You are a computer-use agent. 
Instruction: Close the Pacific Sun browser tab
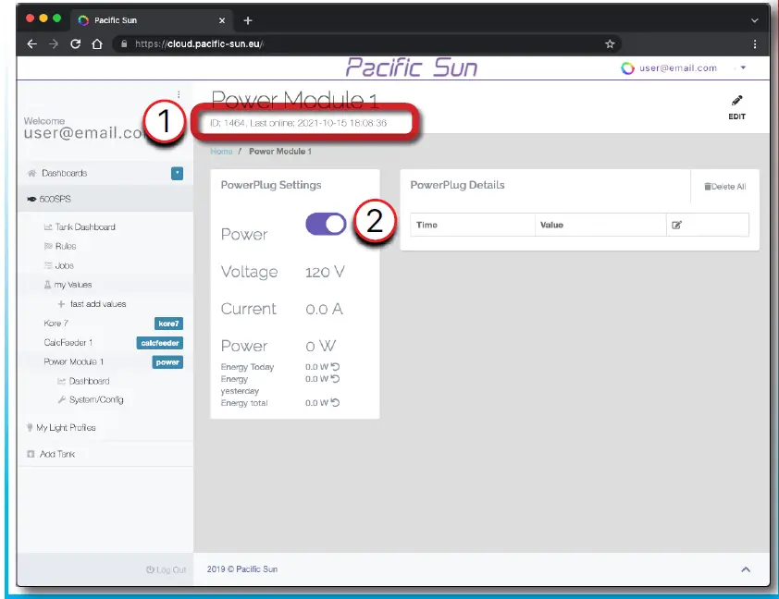(222, 20)
